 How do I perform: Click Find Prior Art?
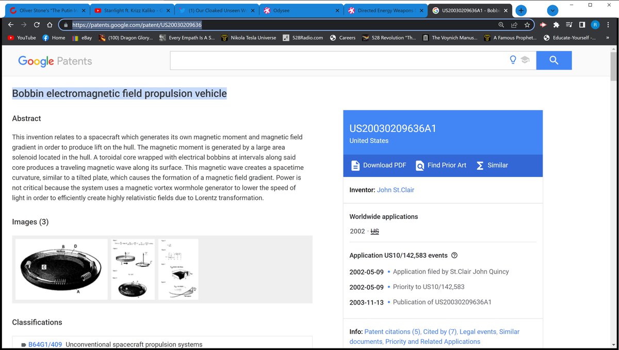(441, 165)
